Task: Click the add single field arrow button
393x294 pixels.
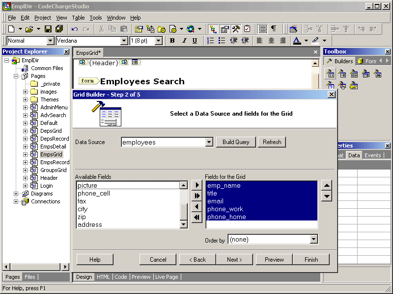Action: tap(197, 185)
